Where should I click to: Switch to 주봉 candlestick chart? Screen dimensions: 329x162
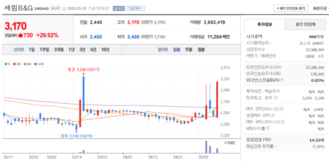[x=189, y=50]
